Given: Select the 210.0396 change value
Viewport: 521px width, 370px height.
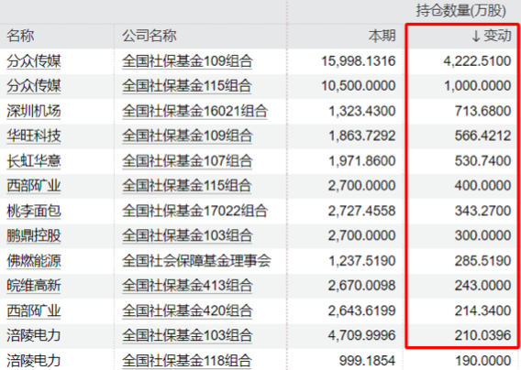Looking at the screenshot, I should [x=483, y=335].
